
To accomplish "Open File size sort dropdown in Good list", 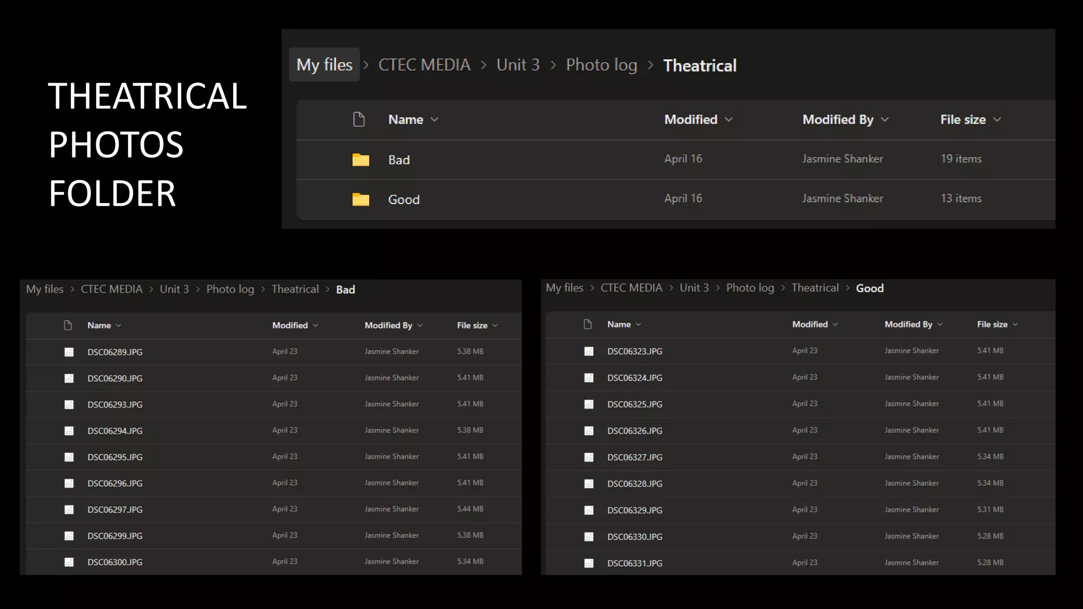I will pyautogui.click(x=1015, y=325).
